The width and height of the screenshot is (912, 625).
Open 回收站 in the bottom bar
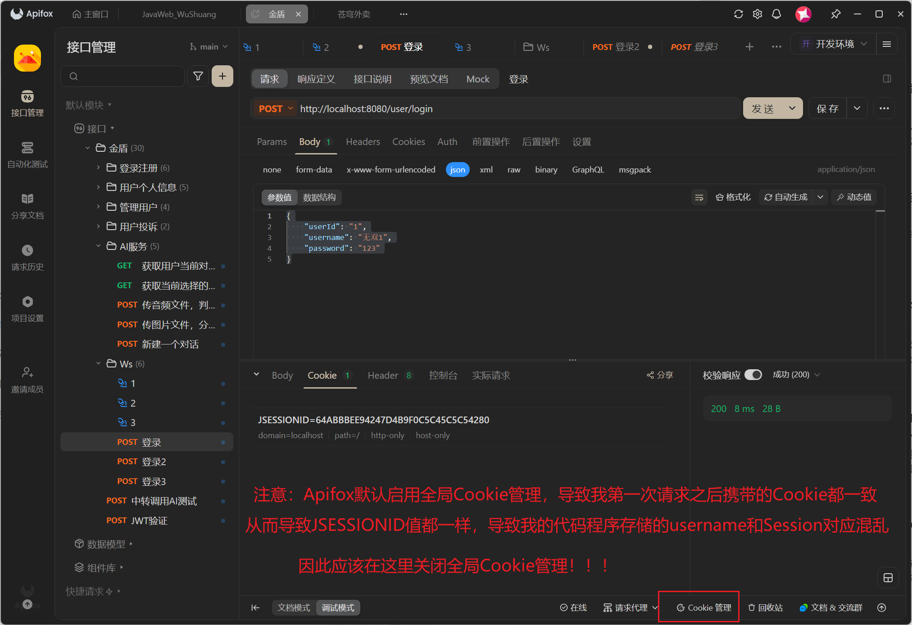click(x=765, y=607)
